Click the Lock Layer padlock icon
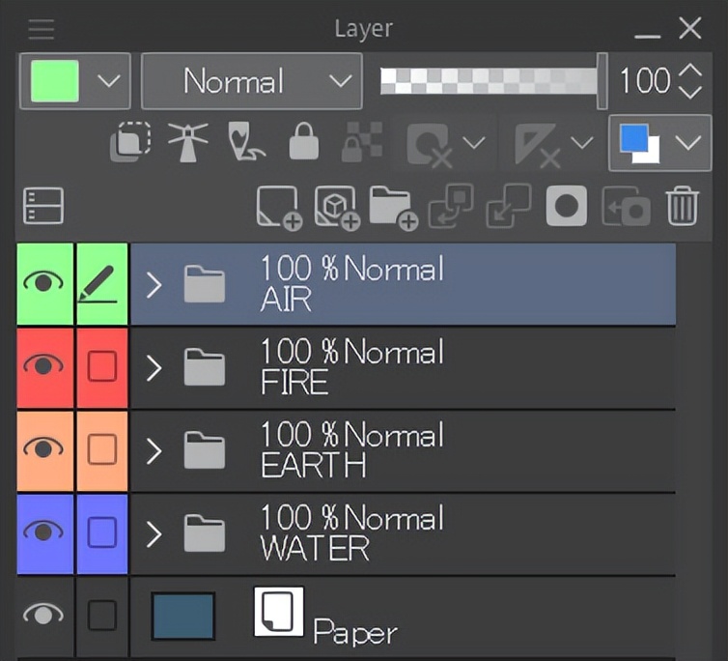Image resolution: width=728 pixels, height=661 pixels. [304, 143]
